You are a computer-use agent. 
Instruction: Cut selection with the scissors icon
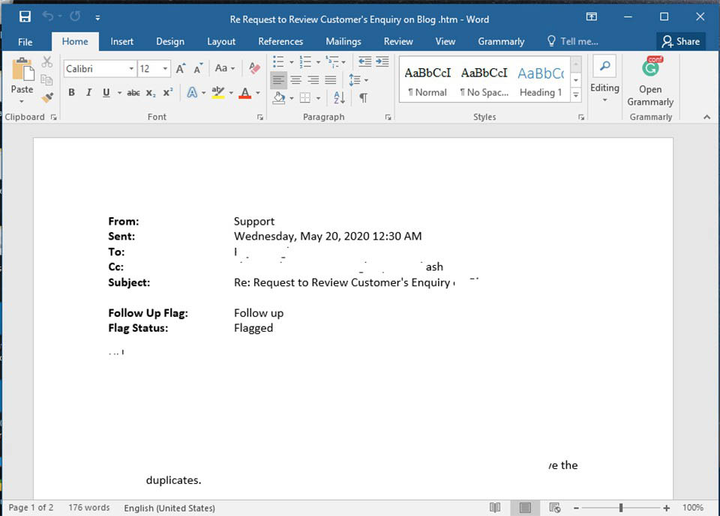pyautogui.click(x=46, y=62)
